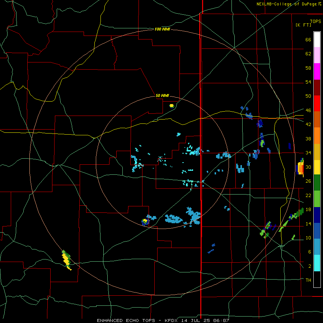Viewport: 323px width, 323px height.
Task: Click the TH legend label
Action: (308, 280)
